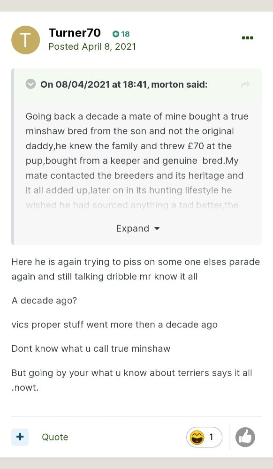Collapse the quote using round chevron icon

pos(30,84)
